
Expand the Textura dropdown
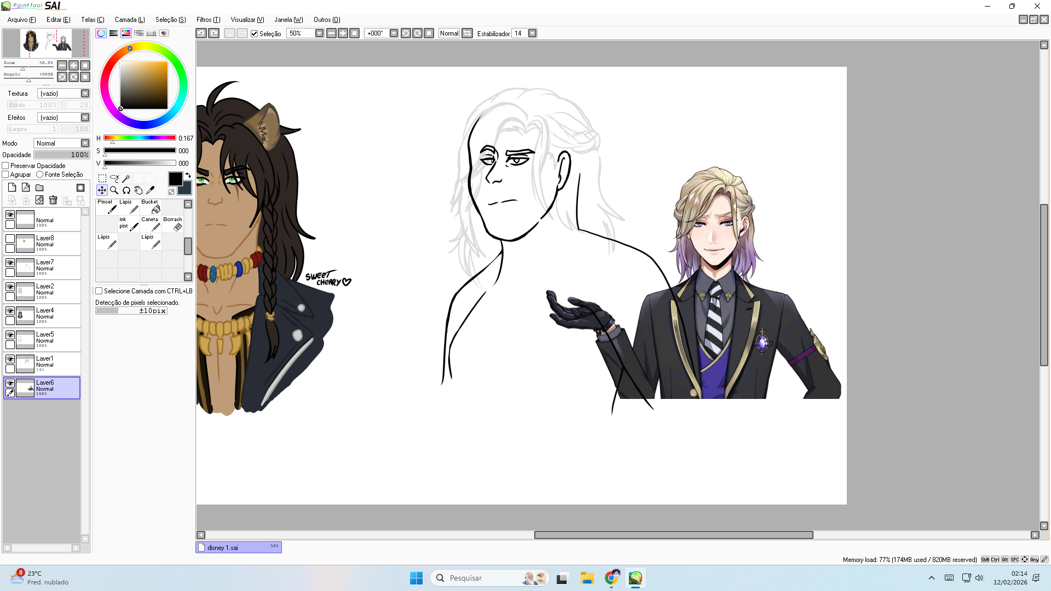85,94
